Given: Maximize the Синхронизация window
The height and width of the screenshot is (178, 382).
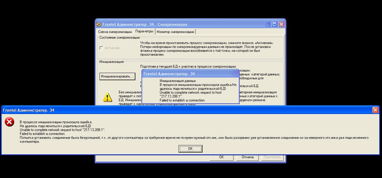Looking at the screenshot, I should pyautogui.click(x=275, y=24).
